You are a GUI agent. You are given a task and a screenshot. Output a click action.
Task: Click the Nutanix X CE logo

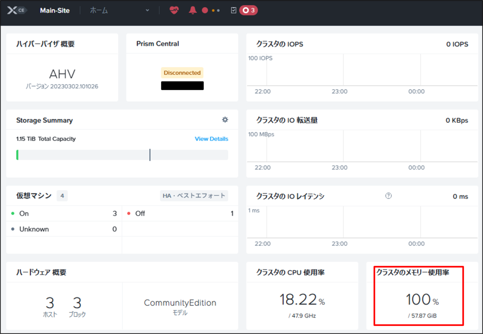point(17,10)
